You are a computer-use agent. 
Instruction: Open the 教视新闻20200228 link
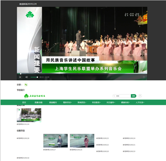(23, 138)
